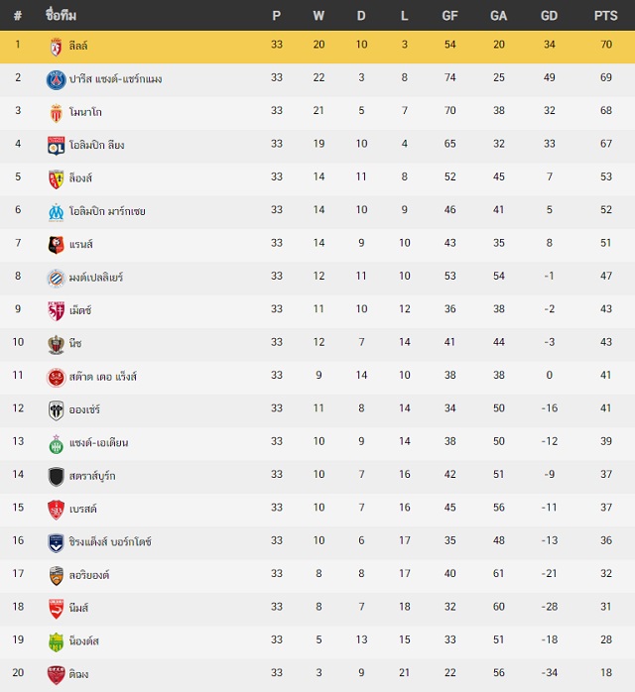Click the Lens club crest

click(57, 179)
